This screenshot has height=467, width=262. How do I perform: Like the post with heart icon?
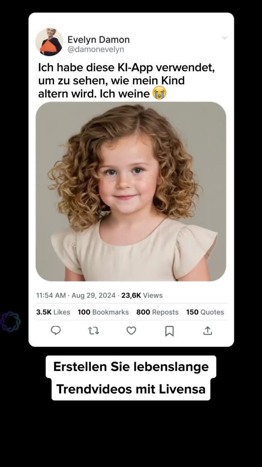[131, 330]
